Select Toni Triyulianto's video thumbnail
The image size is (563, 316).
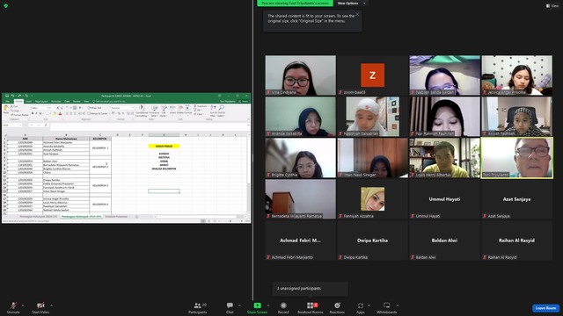(x=516, y=158)
